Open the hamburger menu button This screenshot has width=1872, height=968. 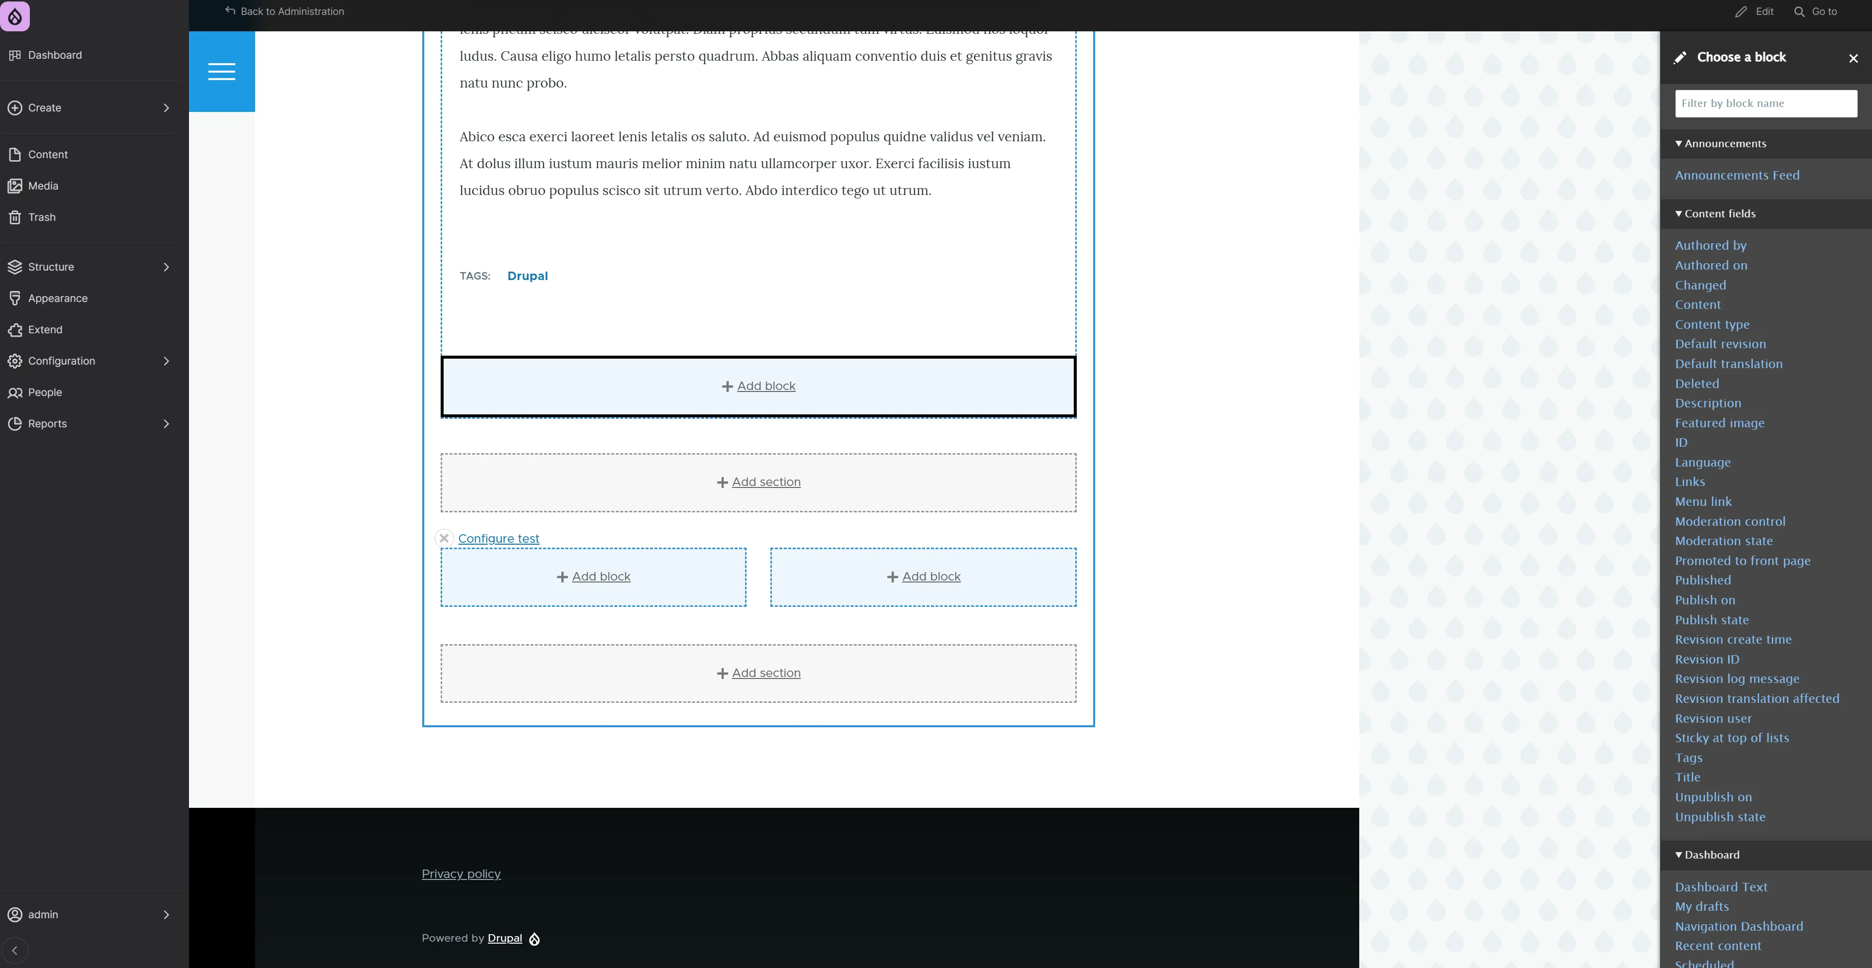click(x=222, y=71)
